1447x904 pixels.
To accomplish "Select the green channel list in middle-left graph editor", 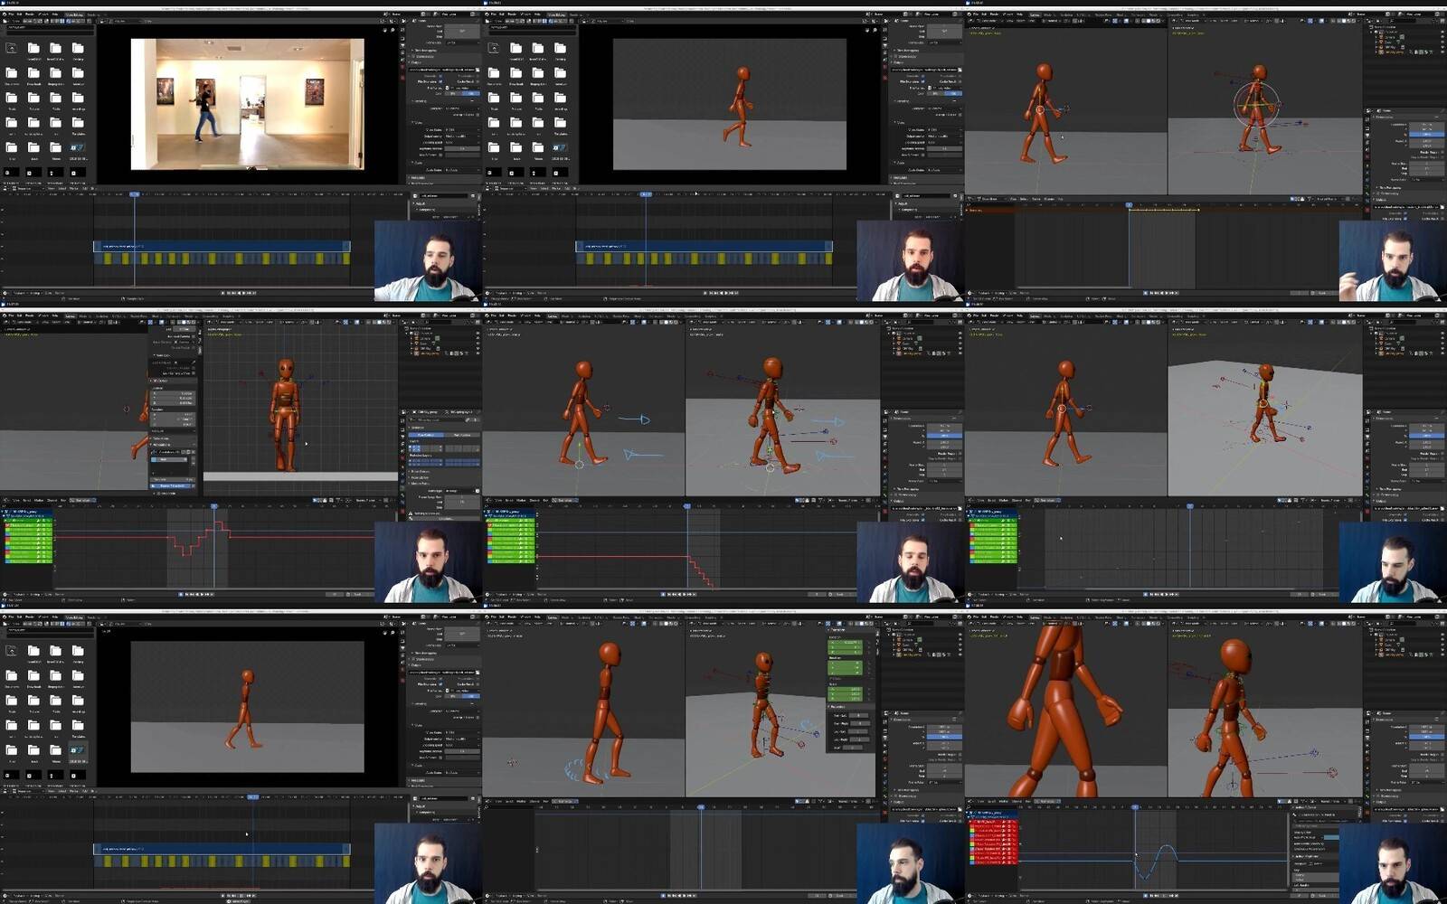I will (x=28, y=541).
